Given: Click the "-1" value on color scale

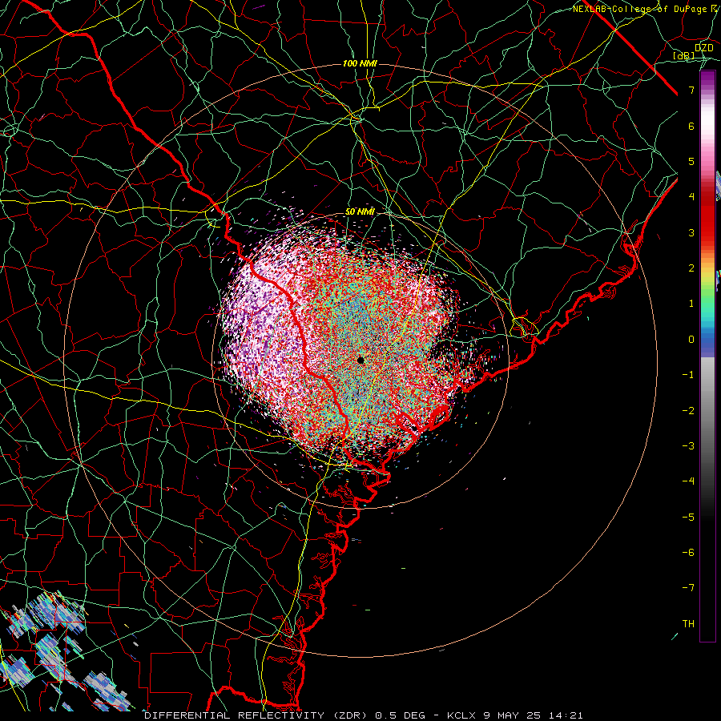Looking at the screenshot, I should (x=688, y=375).
